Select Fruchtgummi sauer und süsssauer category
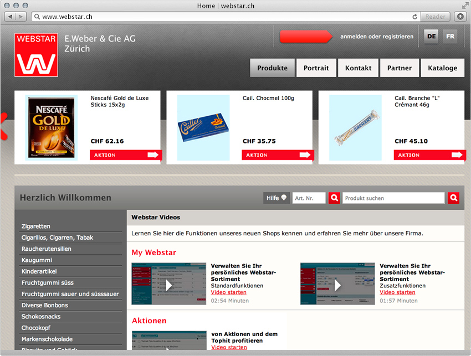This screenshot has height=356, width=471. 71,294
